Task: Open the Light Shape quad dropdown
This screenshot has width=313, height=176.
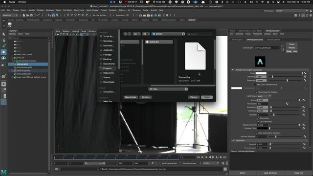Action: 264,96
